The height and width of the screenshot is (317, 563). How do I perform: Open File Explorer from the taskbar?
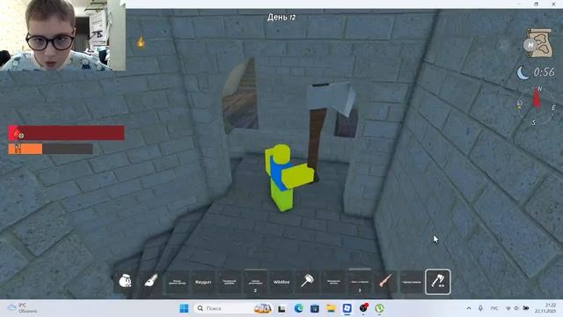(331, 308)
